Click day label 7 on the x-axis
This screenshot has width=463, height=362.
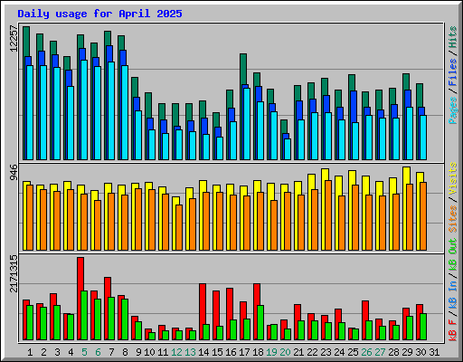pos(111,352)
